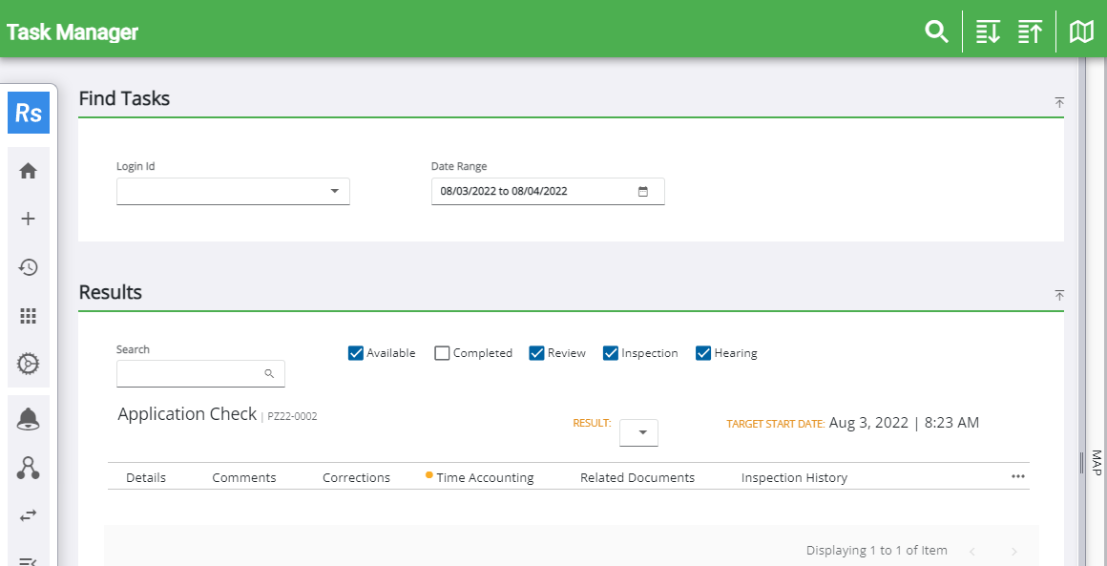
Task: Click the Application Check task title
Action: pyautogui.click(x=187, y=414)
